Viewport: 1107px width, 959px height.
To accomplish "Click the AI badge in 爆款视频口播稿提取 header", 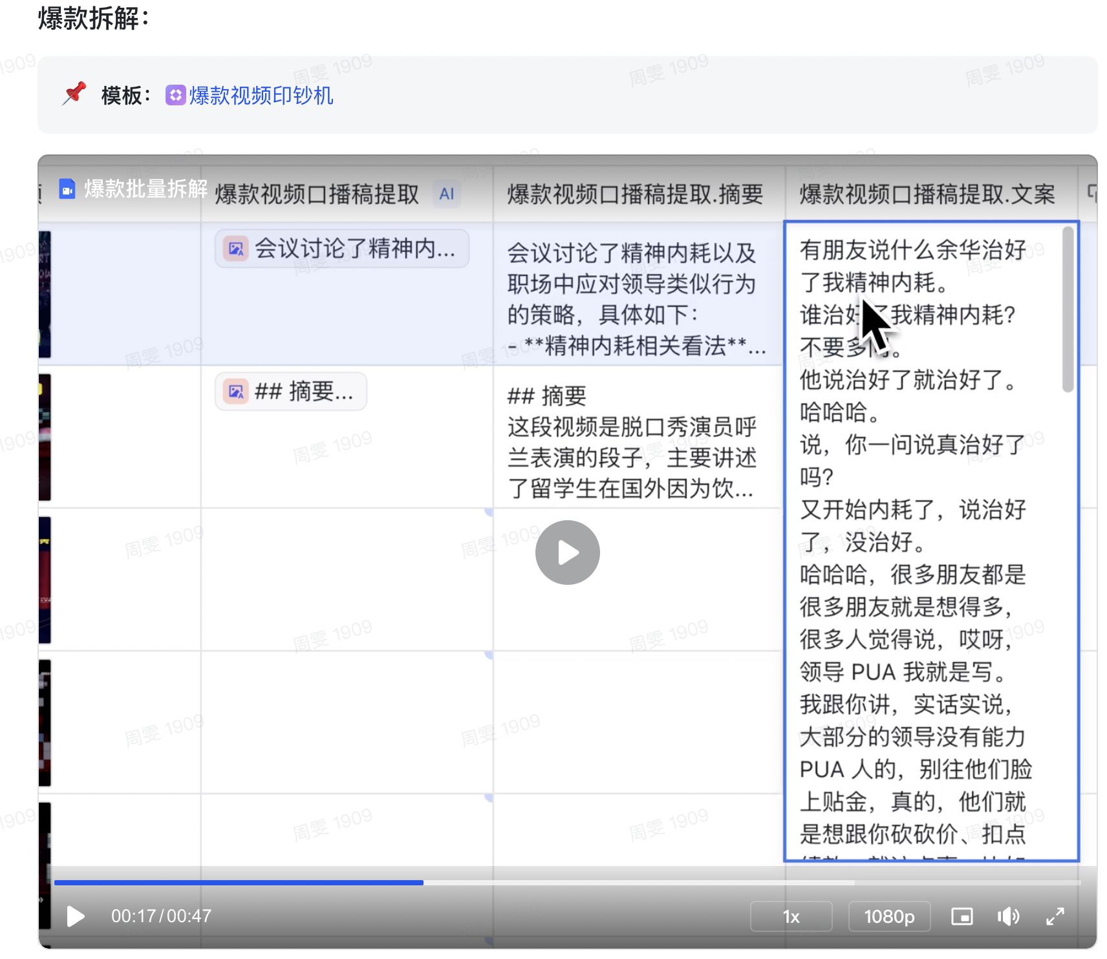I will tap(446, 194).
